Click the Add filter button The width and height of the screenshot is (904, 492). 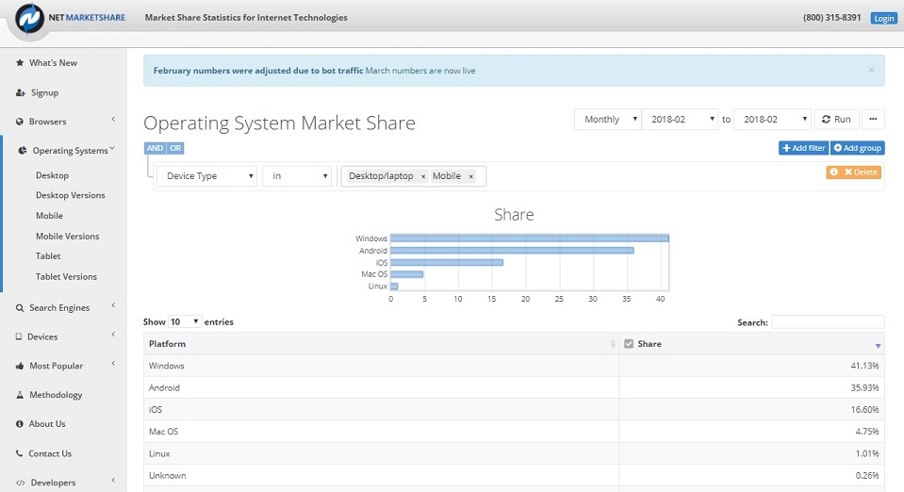pyautogui.click(x=804, y=148)
